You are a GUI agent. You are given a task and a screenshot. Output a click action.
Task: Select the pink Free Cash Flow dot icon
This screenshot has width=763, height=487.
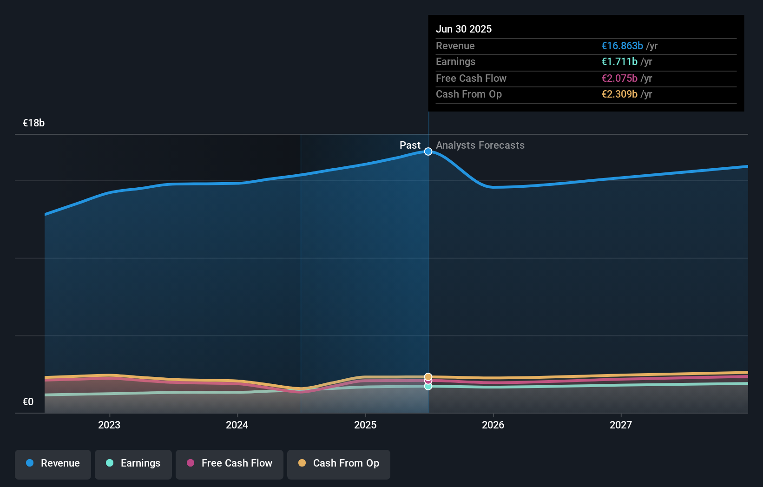click(191, 463)
